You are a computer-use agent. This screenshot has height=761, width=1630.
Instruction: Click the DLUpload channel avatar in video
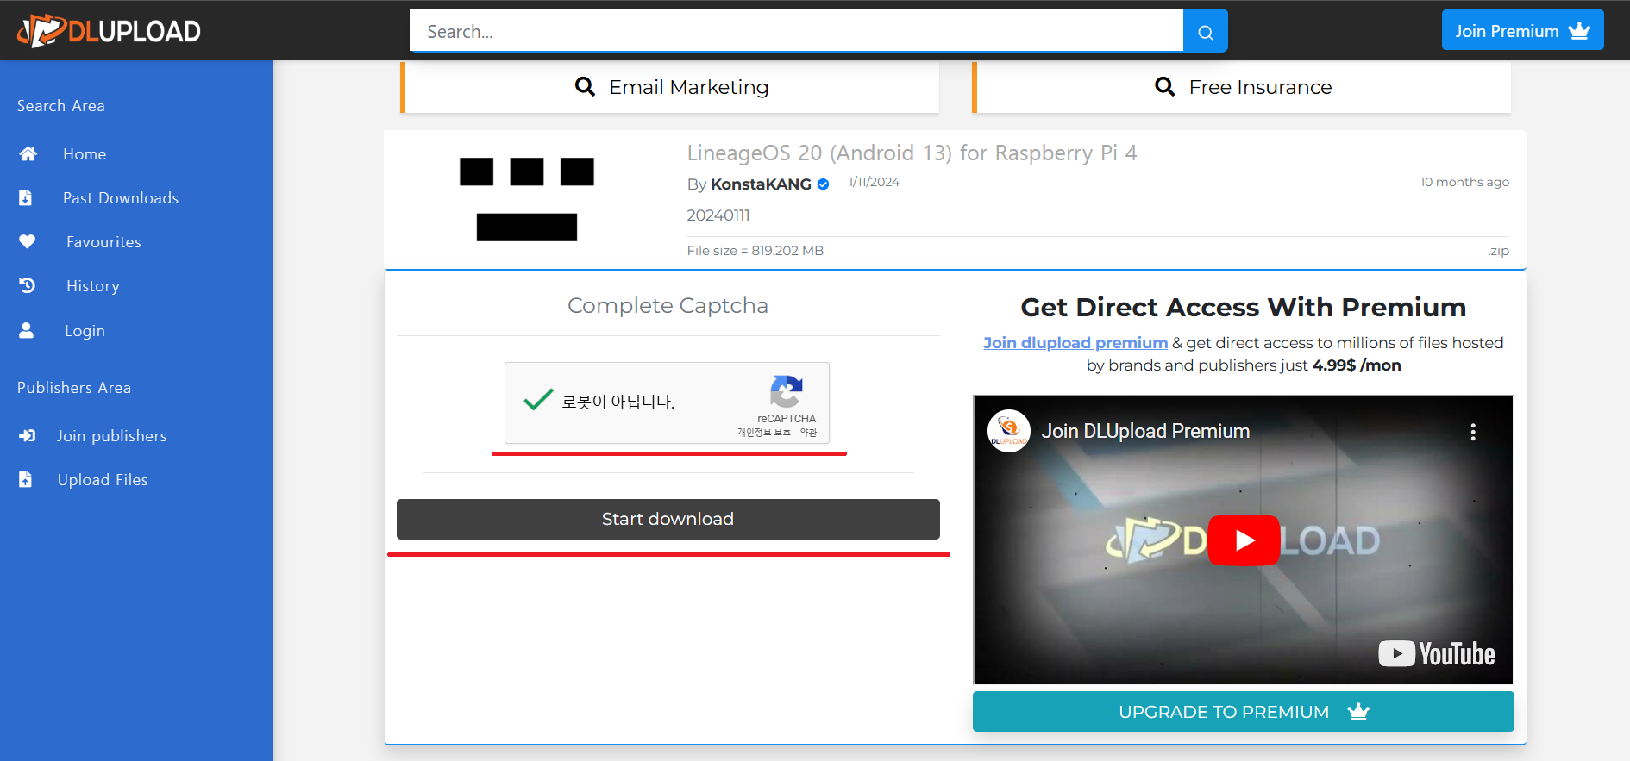(1009, 430)
